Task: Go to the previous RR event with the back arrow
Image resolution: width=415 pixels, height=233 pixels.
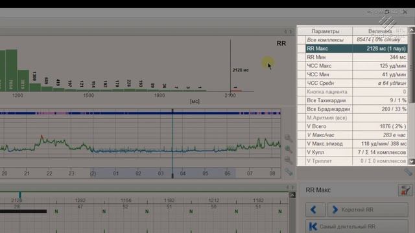Action: 315,210
